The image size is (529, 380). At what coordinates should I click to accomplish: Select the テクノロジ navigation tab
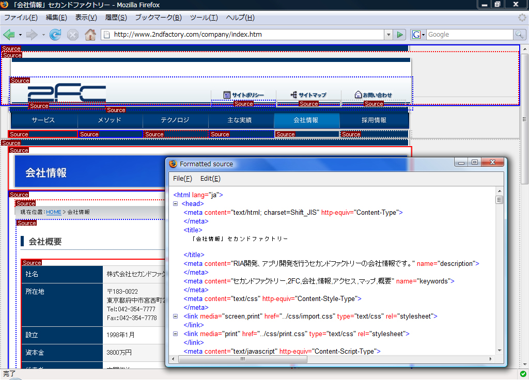tap(176, 120)
